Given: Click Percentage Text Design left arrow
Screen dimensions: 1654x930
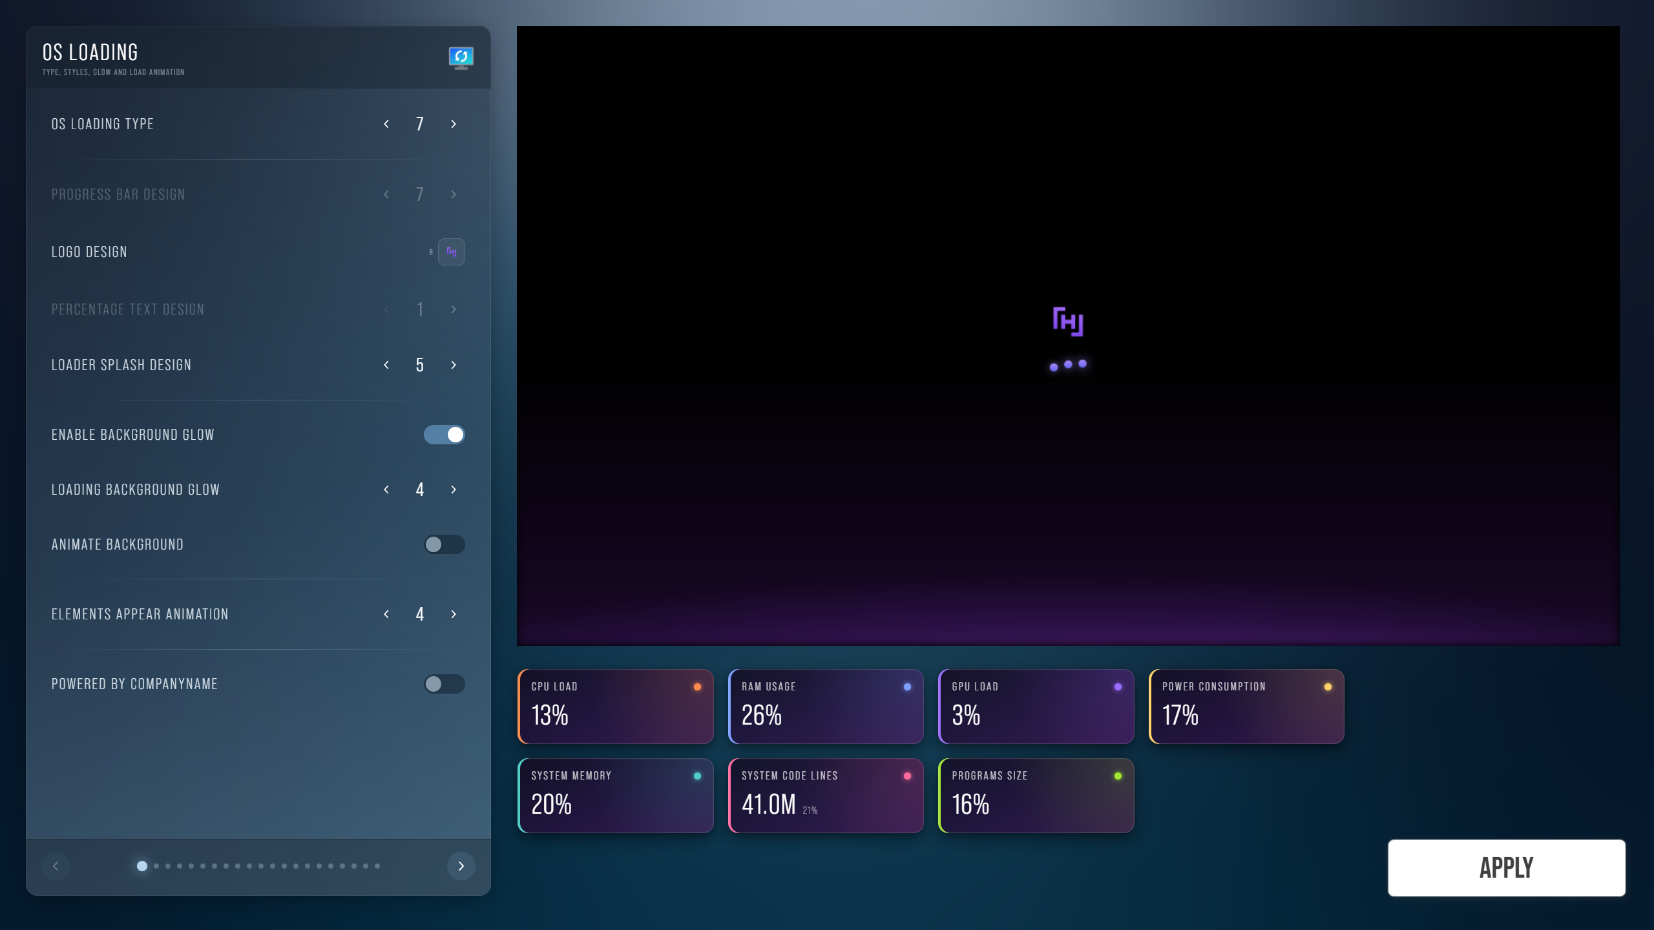Looking at the screenshot, I should click(386, 309).
